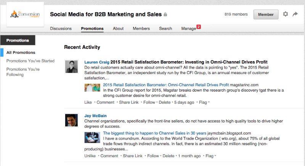Click the group title Social Media for B2B
Viewport: 305px width, 166px height.
point(106,15)
